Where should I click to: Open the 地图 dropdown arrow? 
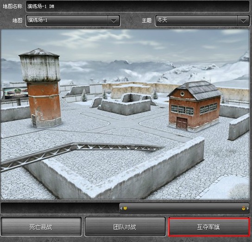click(x=113, y=20)
